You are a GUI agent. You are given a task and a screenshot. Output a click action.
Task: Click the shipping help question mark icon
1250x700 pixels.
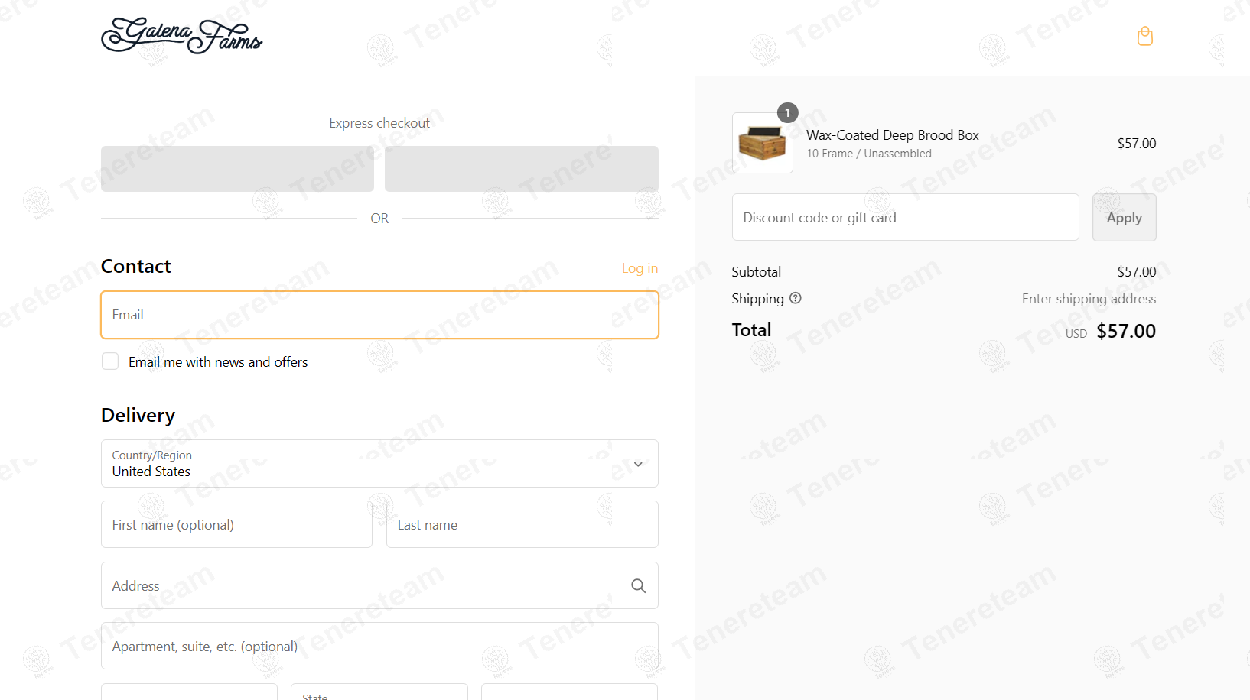796,298
